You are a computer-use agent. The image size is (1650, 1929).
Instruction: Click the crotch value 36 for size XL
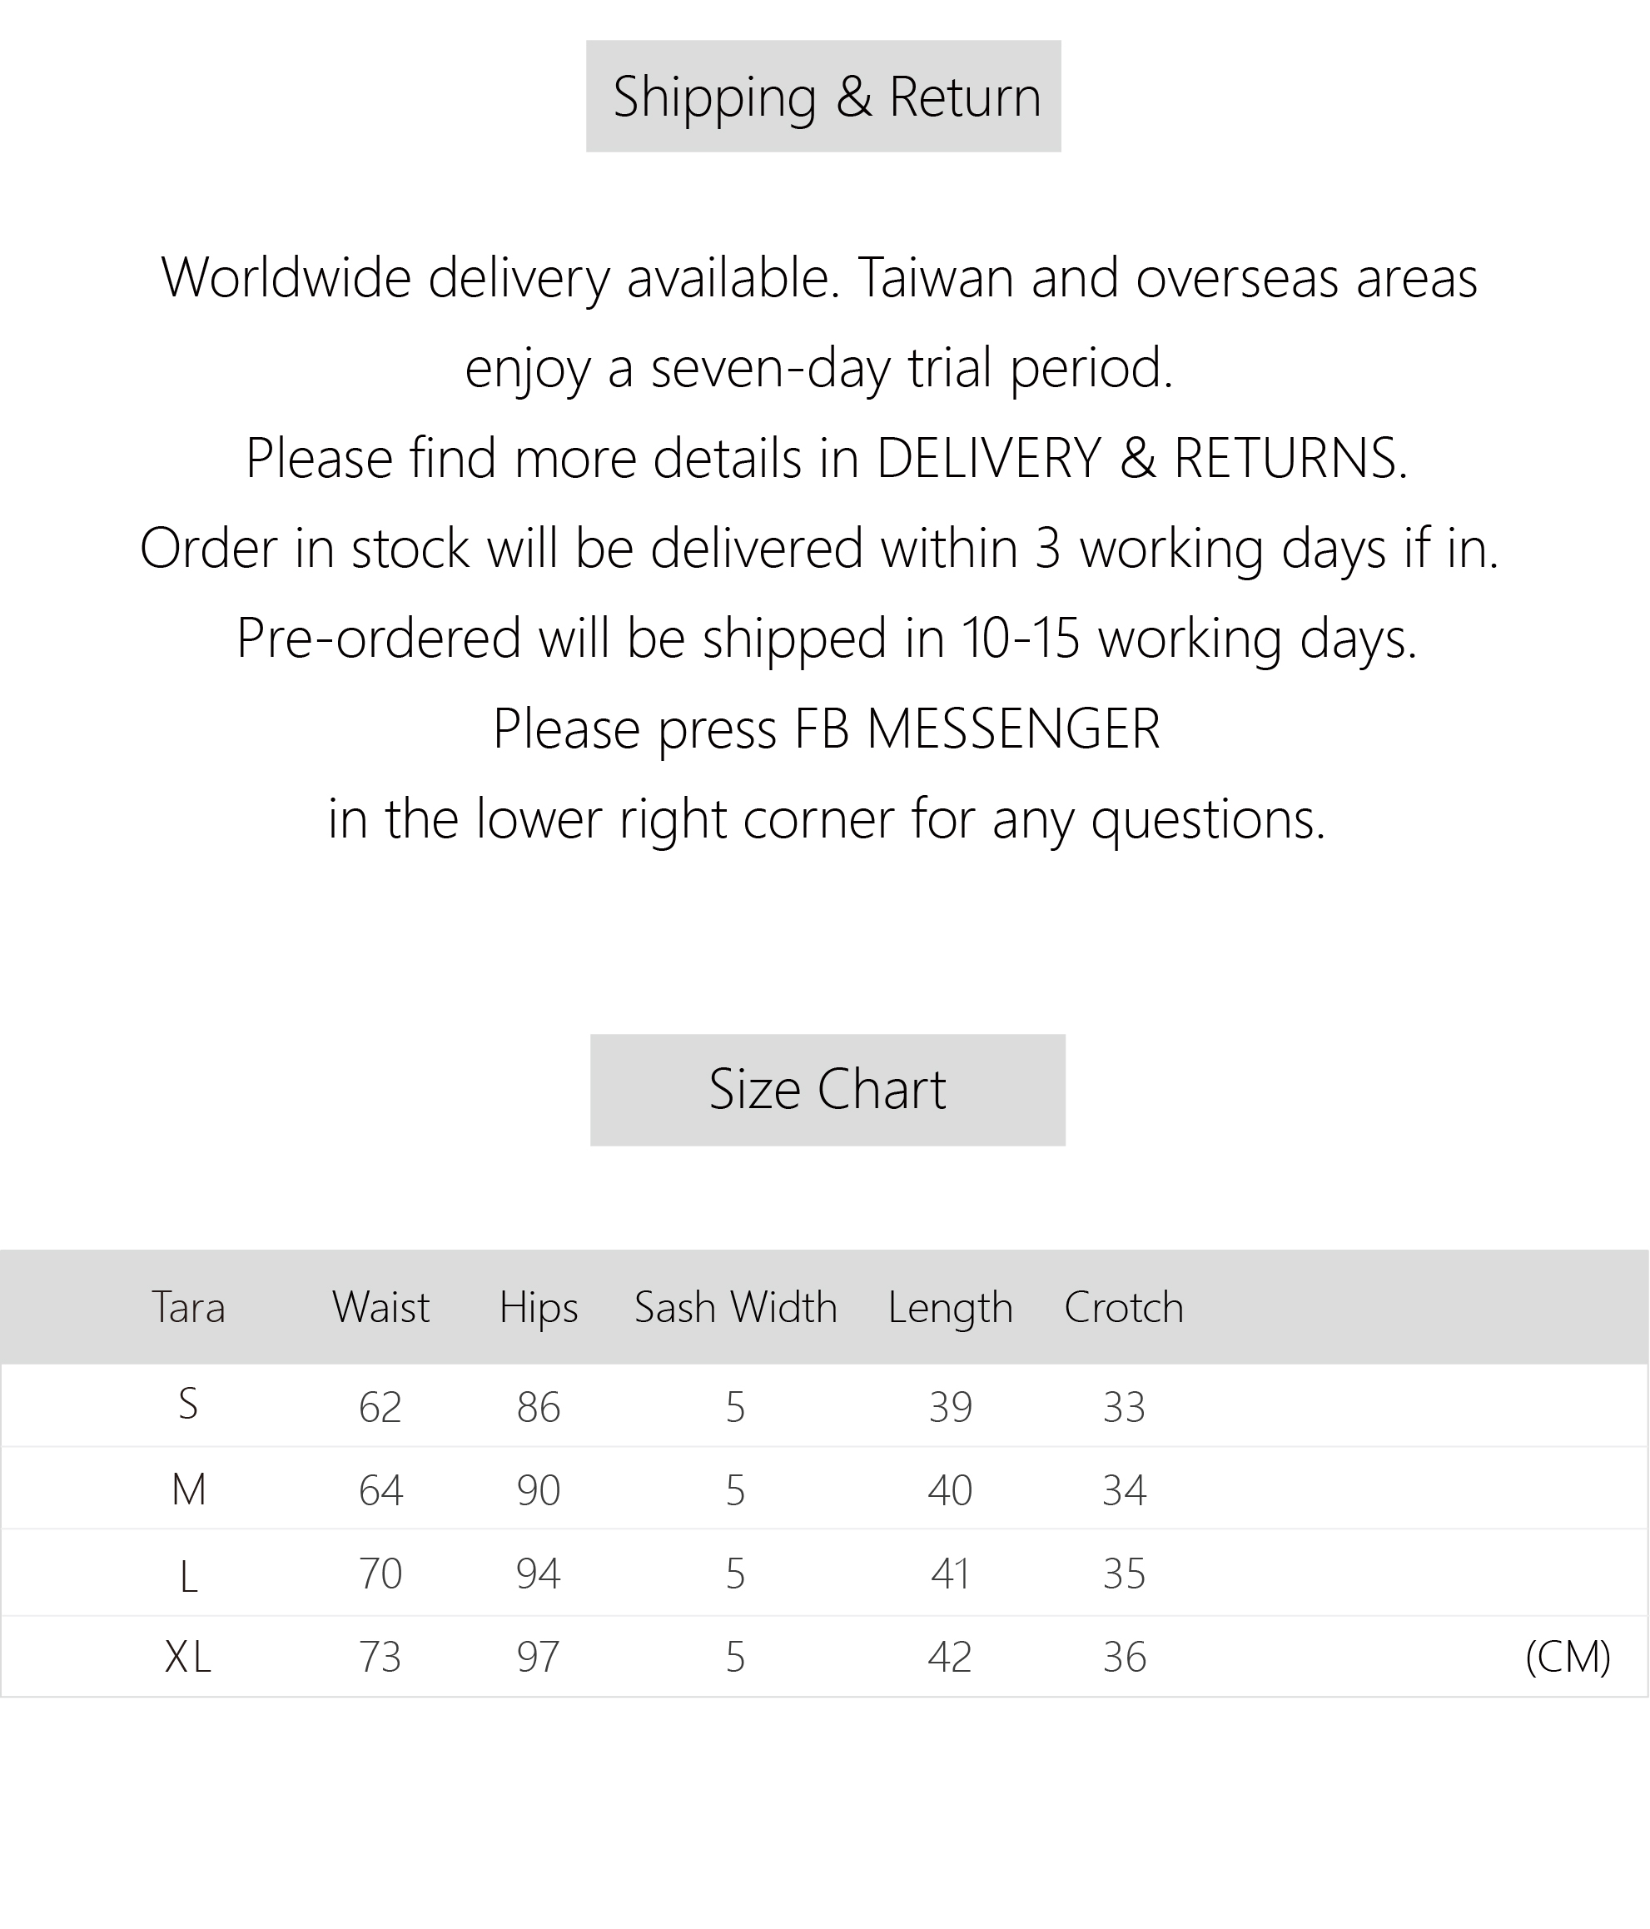tap(1124, 1657)
